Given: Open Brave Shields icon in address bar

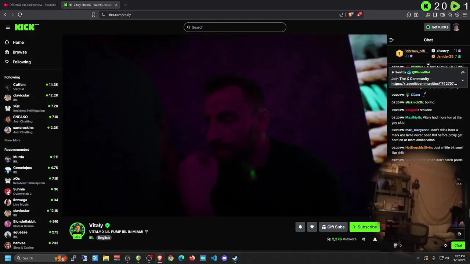Looking at the screenshot, I should [351, 15].
